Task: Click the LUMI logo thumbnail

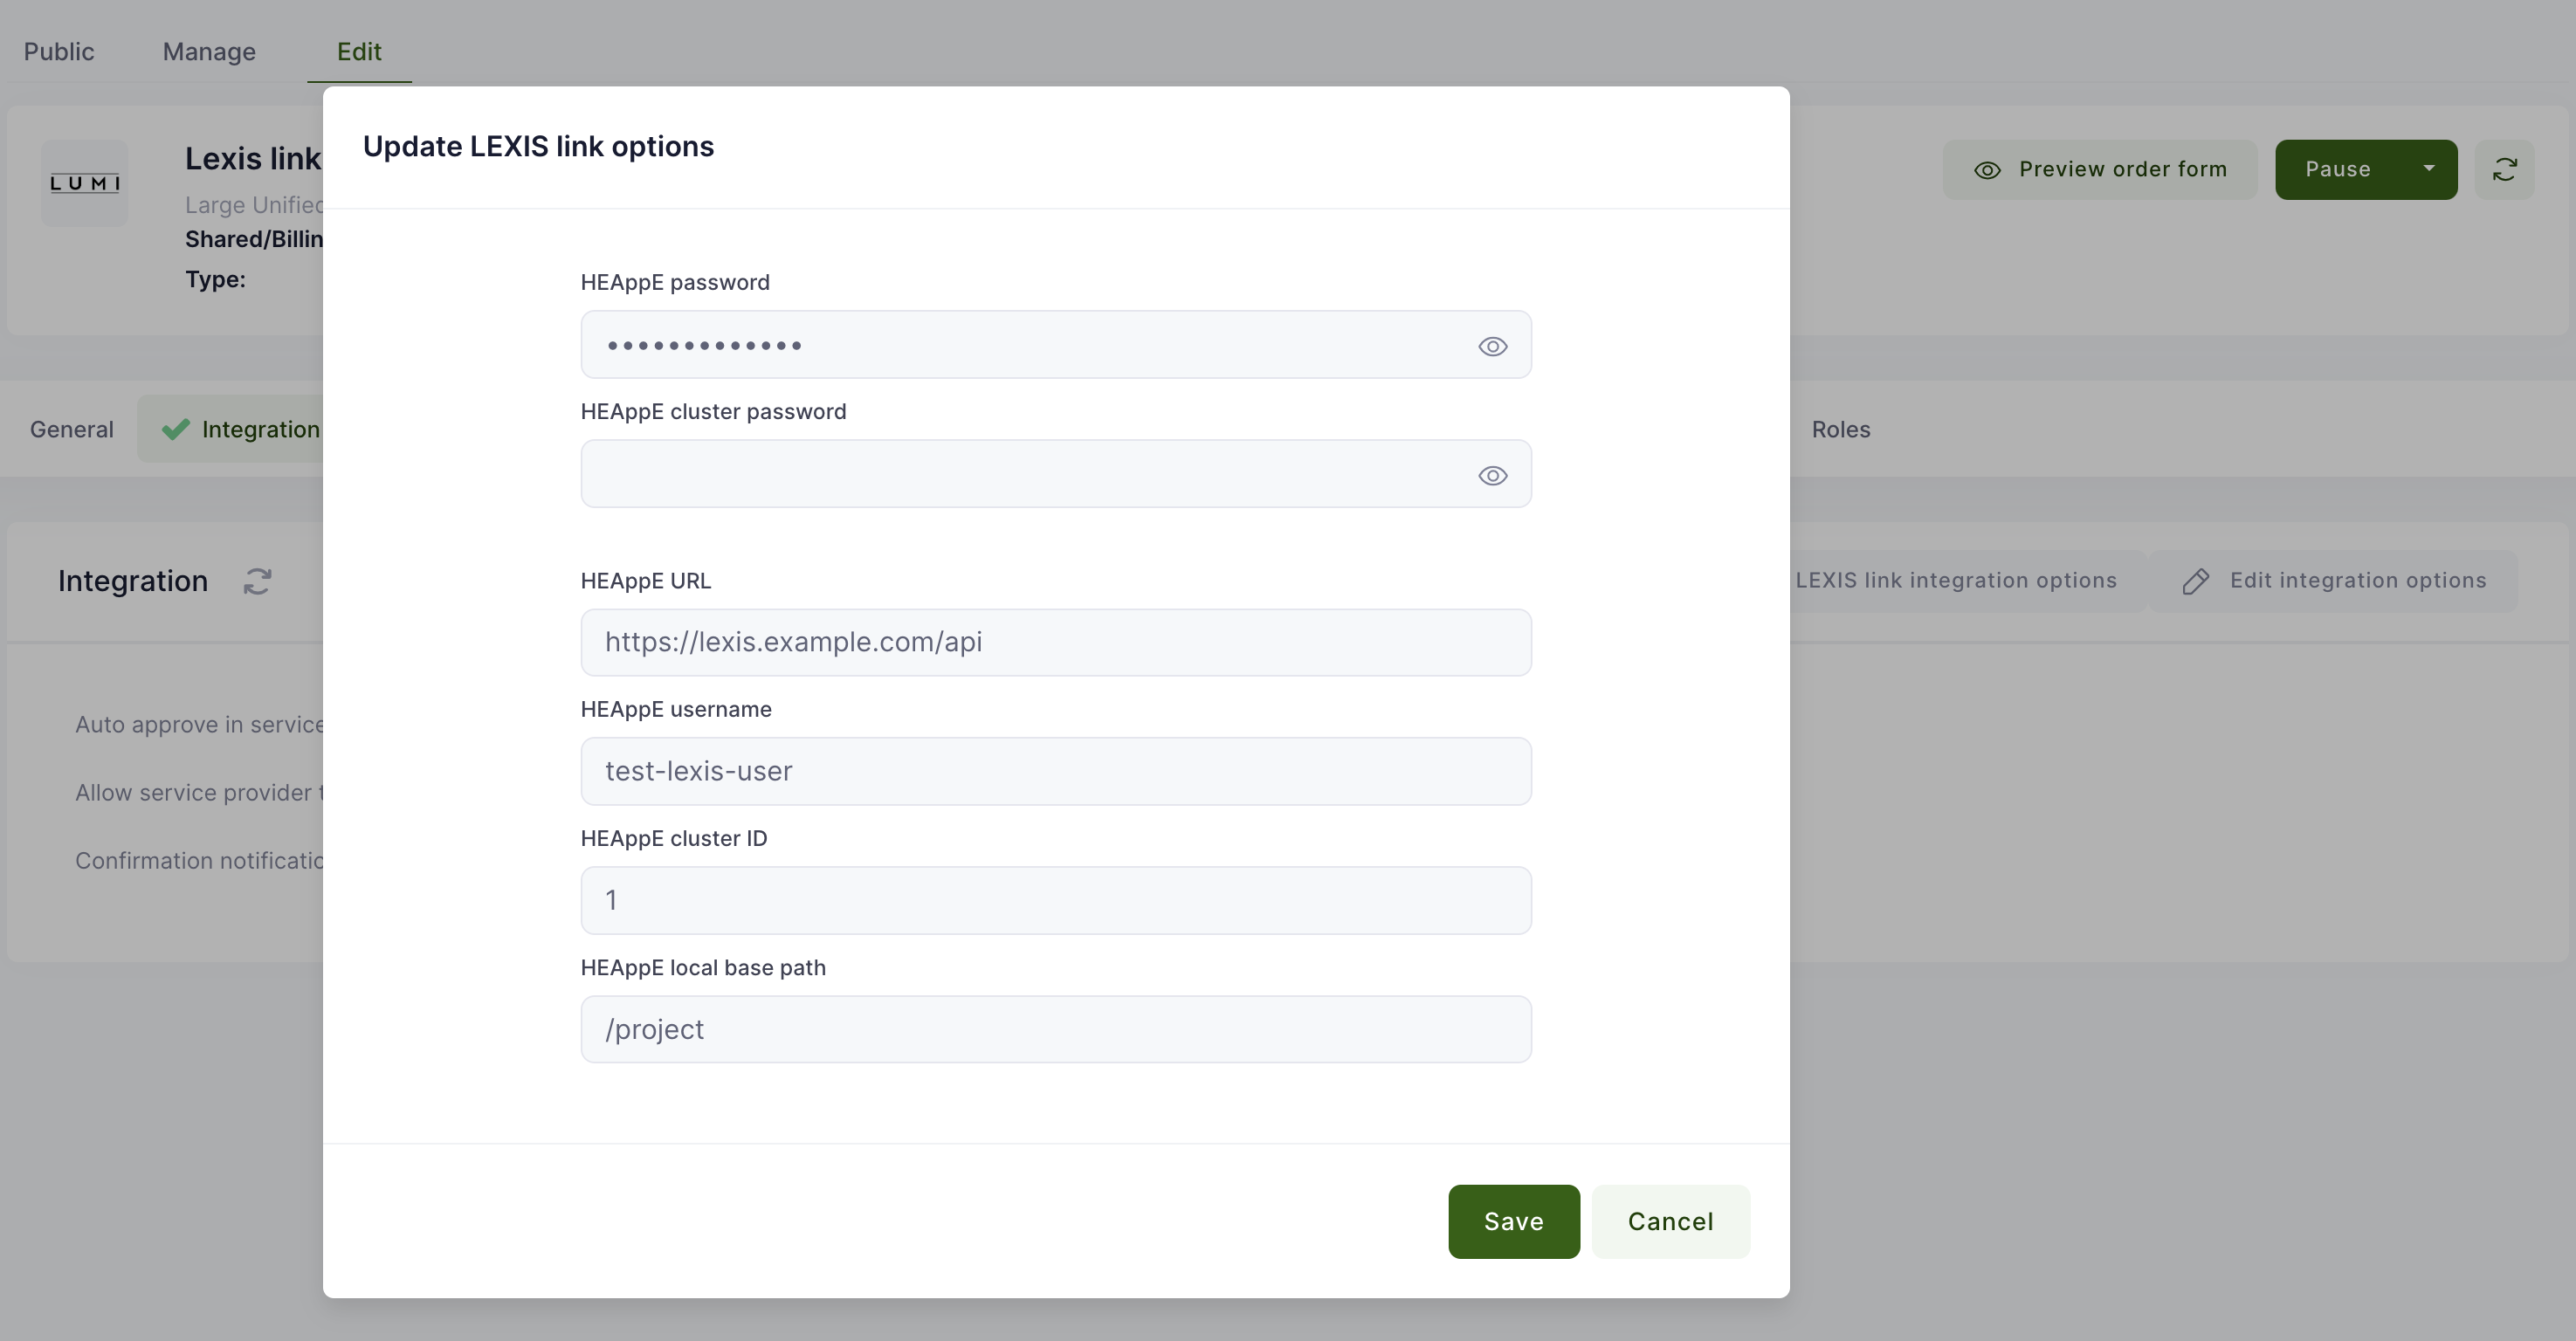Action: 85,183
